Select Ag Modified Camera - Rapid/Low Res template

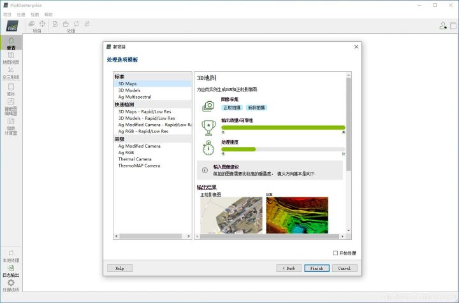tap(152, 125)
